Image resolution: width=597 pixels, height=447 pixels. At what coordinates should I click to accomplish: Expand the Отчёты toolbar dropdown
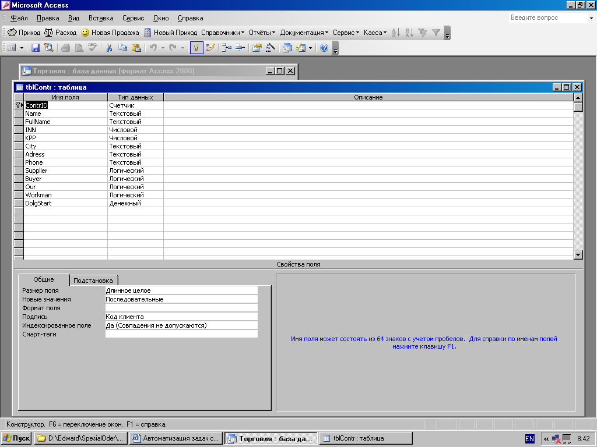[x=262, y=33]
